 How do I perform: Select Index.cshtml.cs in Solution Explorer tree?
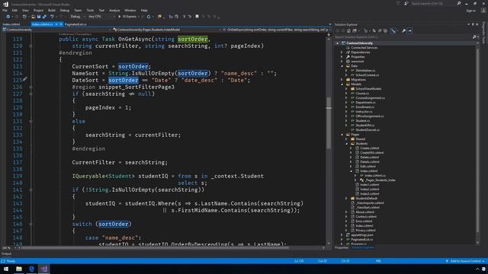coord(375,176)
